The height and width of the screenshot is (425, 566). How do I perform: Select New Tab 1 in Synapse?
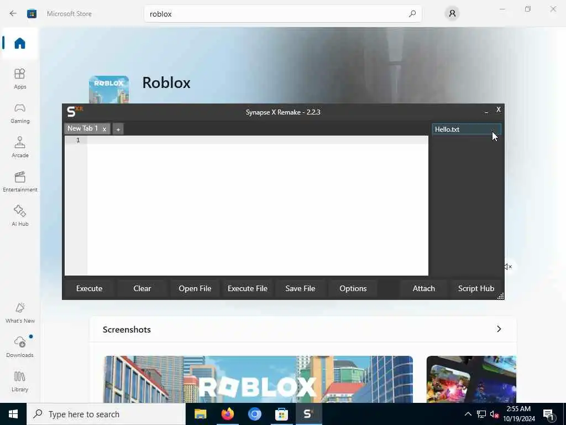[83, 128]
